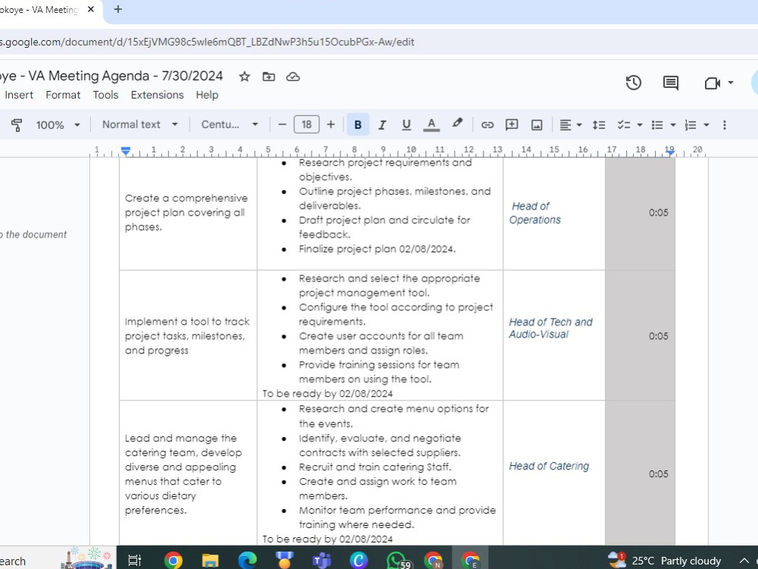The height and width of the screenshot is (569, 758).
Task: Click the Head of Catering text
Action: [x=549, y=466]
